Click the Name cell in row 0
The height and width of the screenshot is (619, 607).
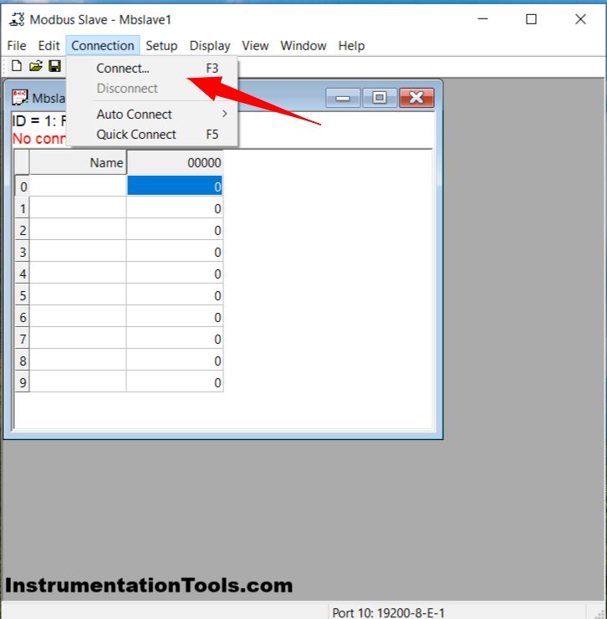pos(78,186)
